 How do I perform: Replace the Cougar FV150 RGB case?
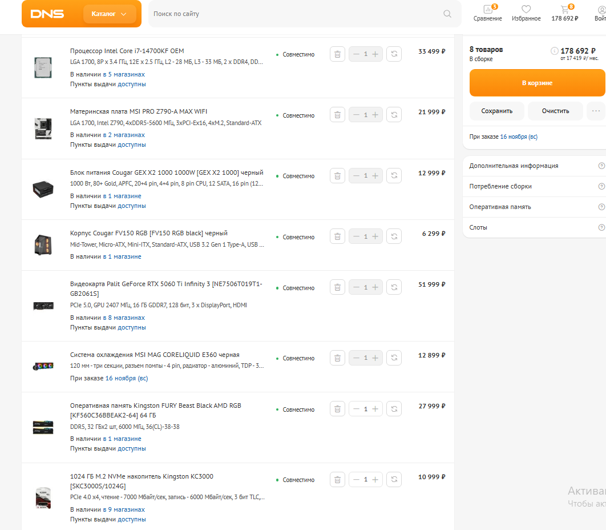[x=394, y=236]
